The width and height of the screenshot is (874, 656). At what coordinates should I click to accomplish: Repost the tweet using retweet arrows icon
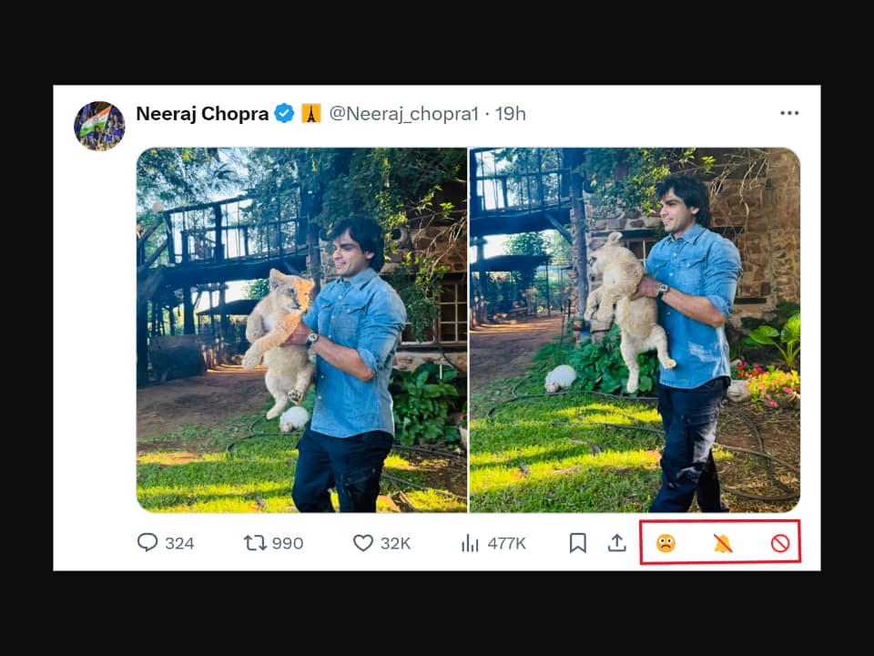point(255,543)
